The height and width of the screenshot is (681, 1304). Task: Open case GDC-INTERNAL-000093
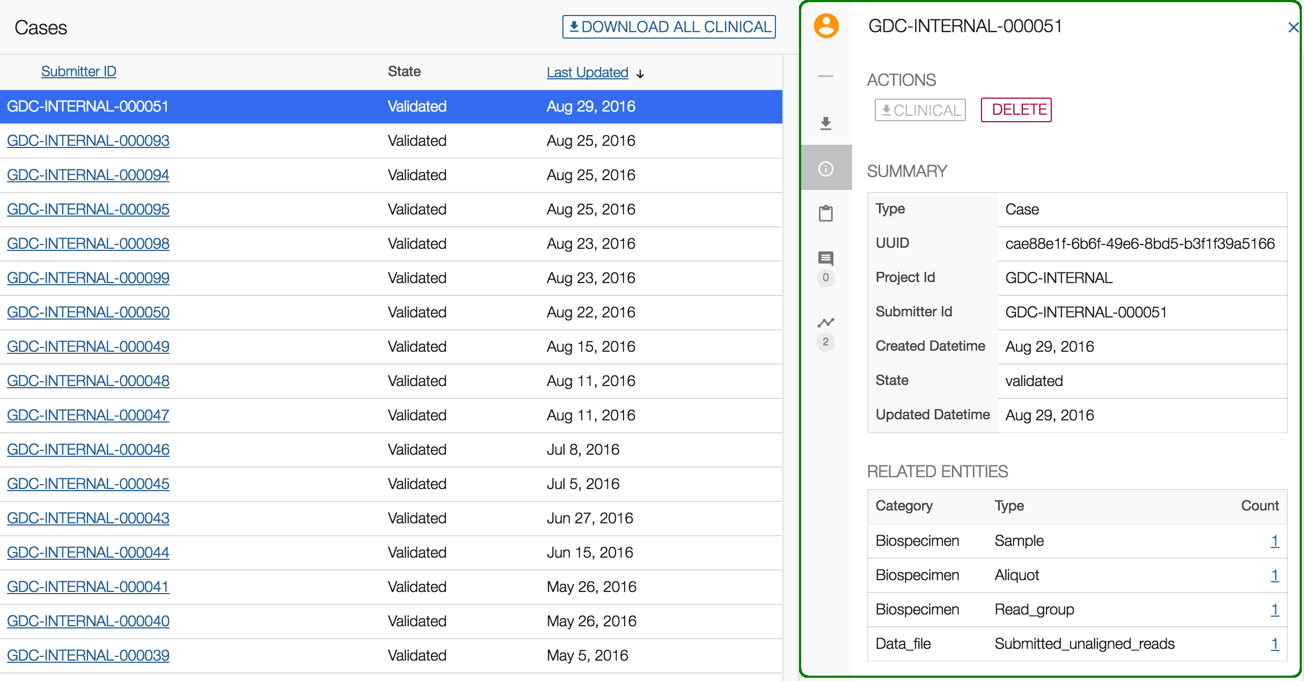pos(88,140)
